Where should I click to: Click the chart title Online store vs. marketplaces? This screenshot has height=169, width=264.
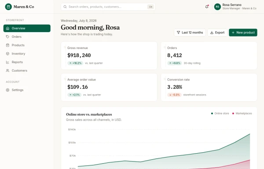coord(89,114)
